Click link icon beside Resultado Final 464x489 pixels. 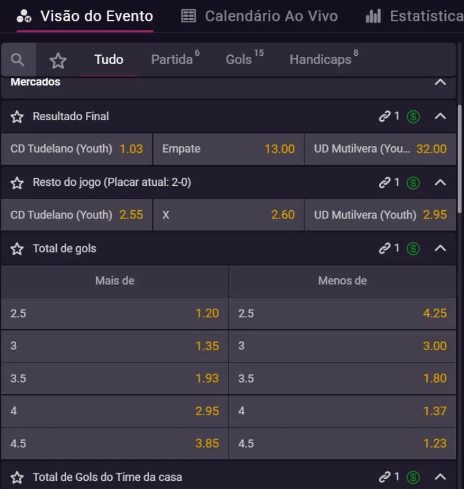point(385,117)
